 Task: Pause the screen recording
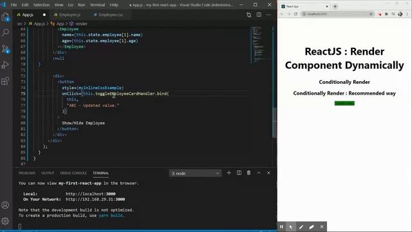point(281,226)
